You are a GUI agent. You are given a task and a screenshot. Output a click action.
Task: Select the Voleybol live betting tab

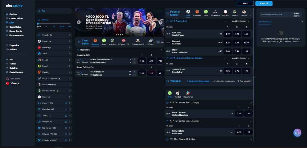coord(112,42)
